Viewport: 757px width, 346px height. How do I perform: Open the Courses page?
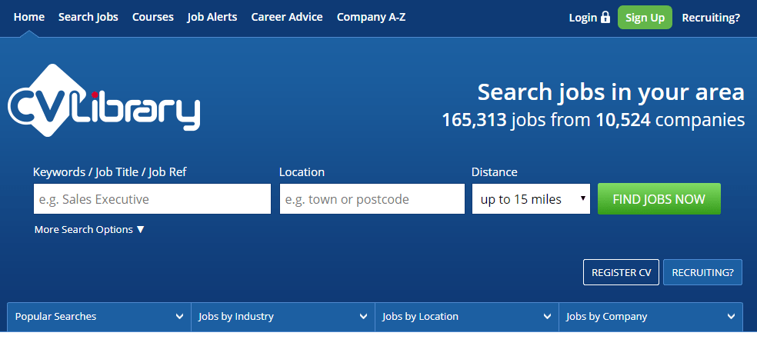(152, 18)
